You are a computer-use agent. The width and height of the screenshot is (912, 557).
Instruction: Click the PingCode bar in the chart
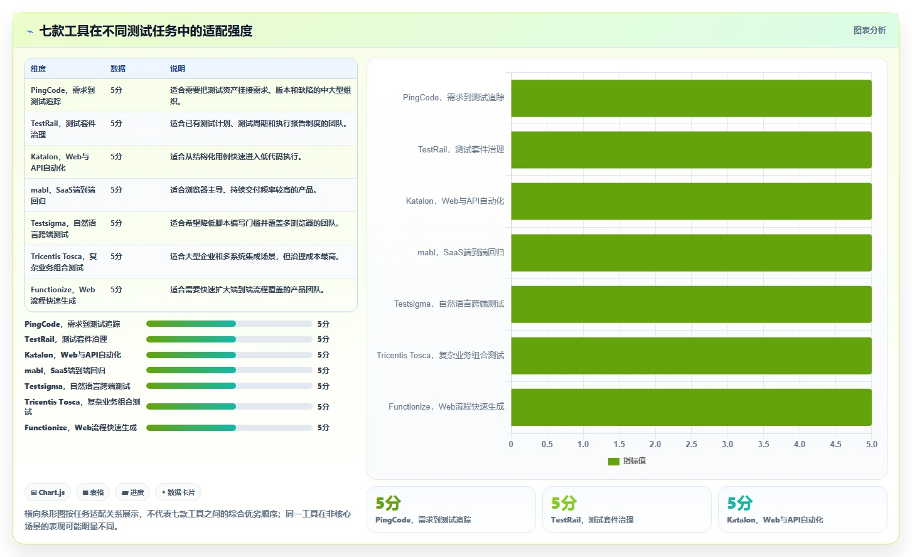click(x=691, y=98)
